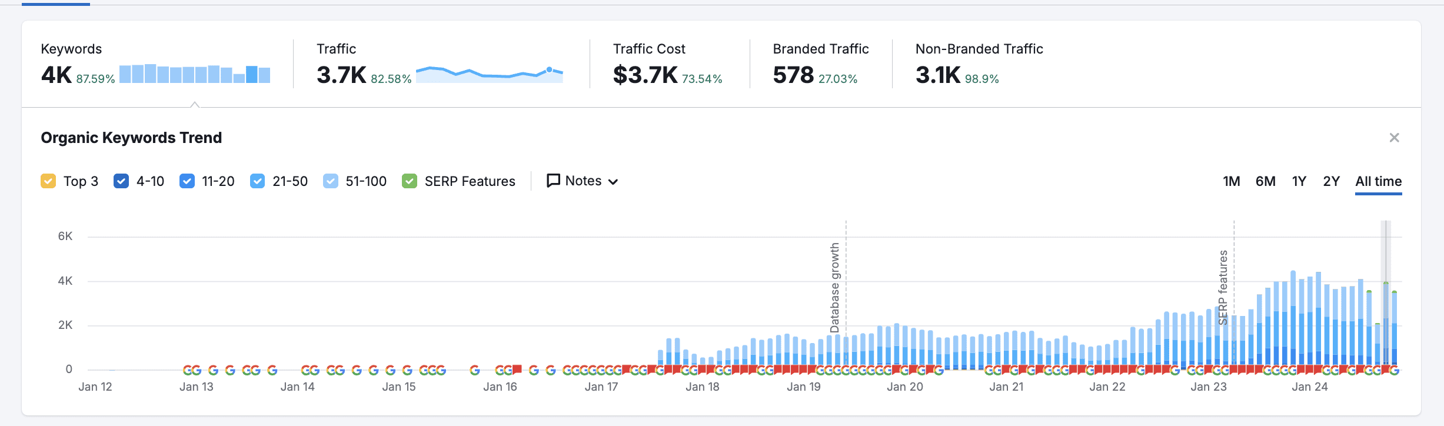Open the Notes dropdown
Image resolution: width=1444 pixels, height=426 pixels.
coord(583,181)
